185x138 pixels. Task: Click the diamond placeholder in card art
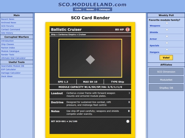coord(90,60)
